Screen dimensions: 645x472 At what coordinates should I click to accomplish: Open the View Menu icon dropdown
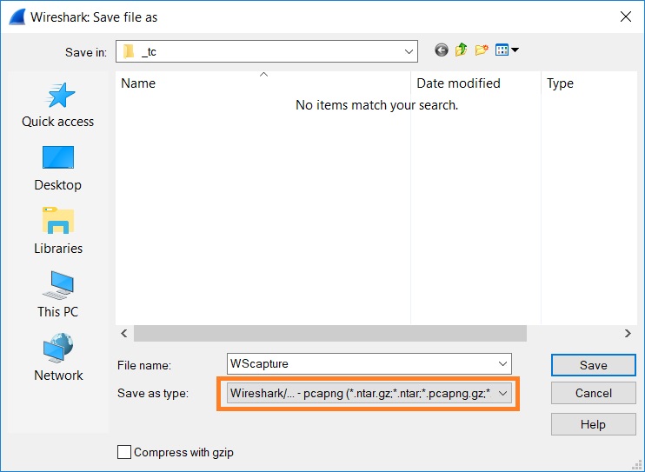click(507, 50)
